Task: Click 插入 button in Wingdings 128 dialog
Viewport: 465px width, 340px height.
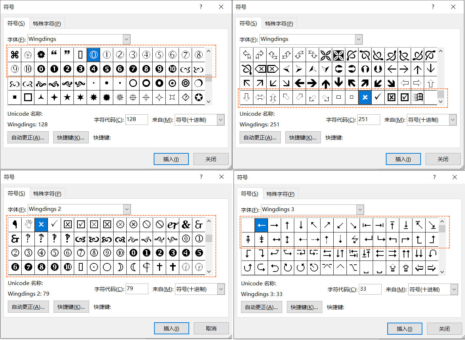Action: (171, 159)
